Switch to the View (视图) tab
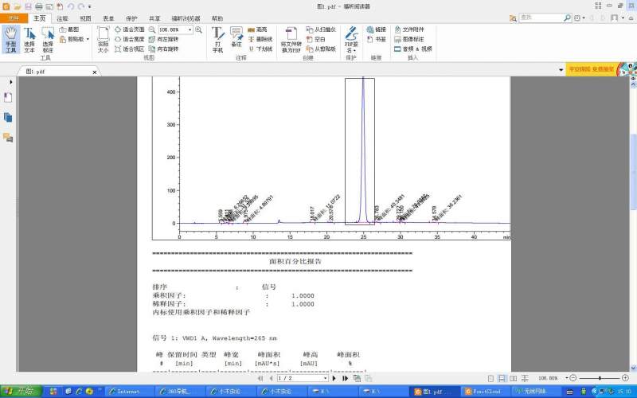The height and width of the screenshot is (398, 637). 85,18
